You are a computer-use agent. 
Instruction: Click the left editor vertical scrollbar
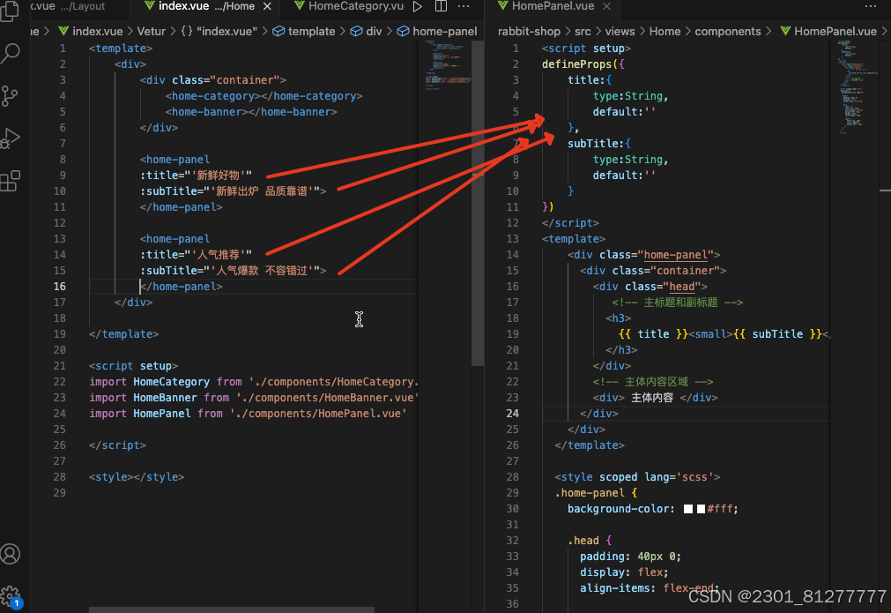click(x=478, y=203)
